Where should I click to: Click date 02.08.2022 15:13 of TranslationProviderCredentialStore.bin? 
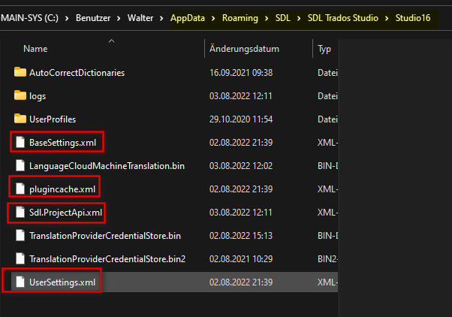tap(241, 236)
